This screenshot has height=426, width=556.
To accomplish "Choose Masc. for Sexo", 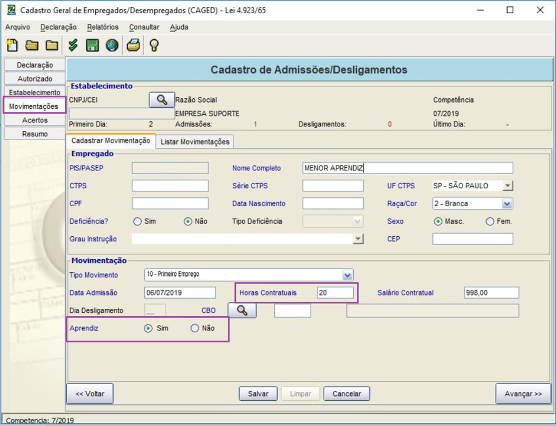I will click(x=438, y=221).
